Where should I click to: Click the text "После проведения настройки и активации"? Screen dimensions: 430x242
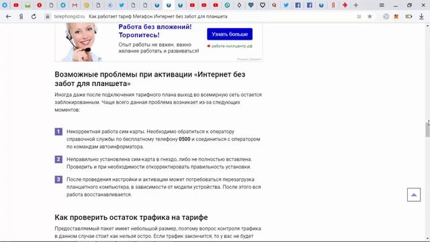click(x=118, y=179)
